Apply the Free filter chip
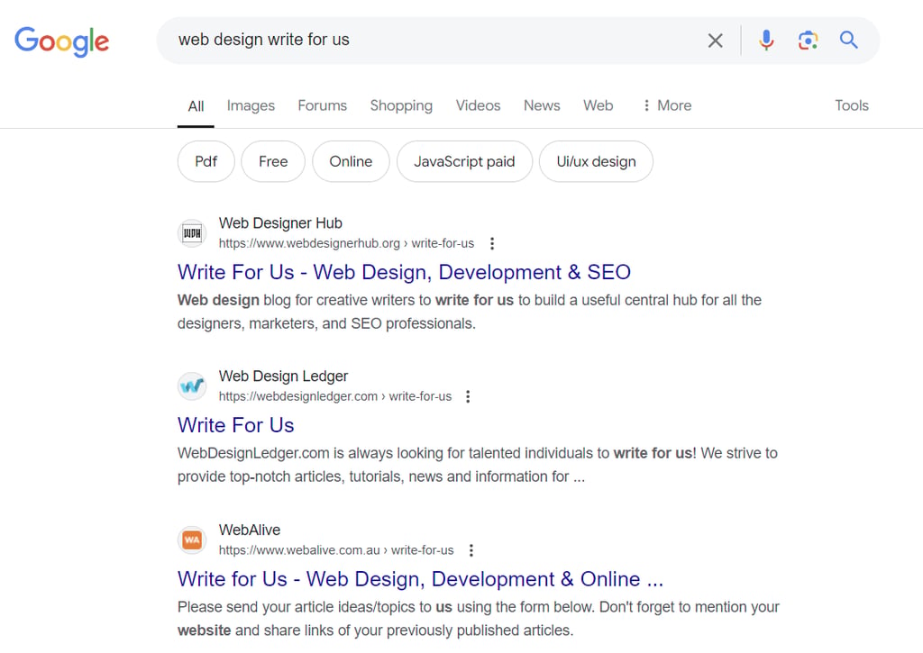923x653 pixels. (x=273, y=161)
